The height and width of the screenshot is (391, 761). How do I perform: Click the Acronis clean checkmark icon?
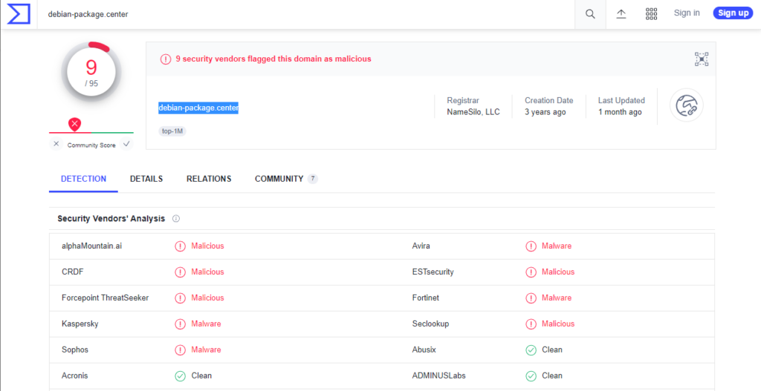180,376
